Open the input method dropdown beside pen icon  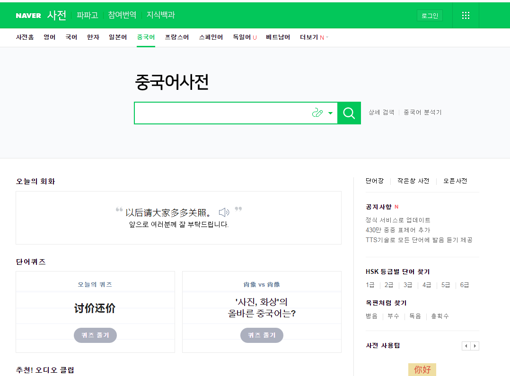329,113
